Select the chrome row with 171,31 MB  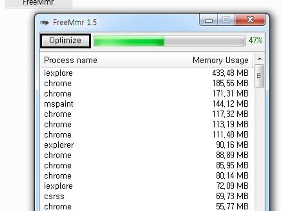[147, 94]
